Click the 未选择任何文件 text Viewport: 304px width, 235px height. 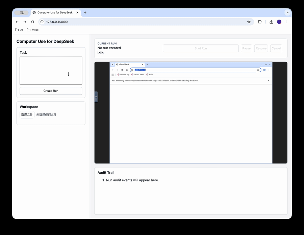click(47, 115)
